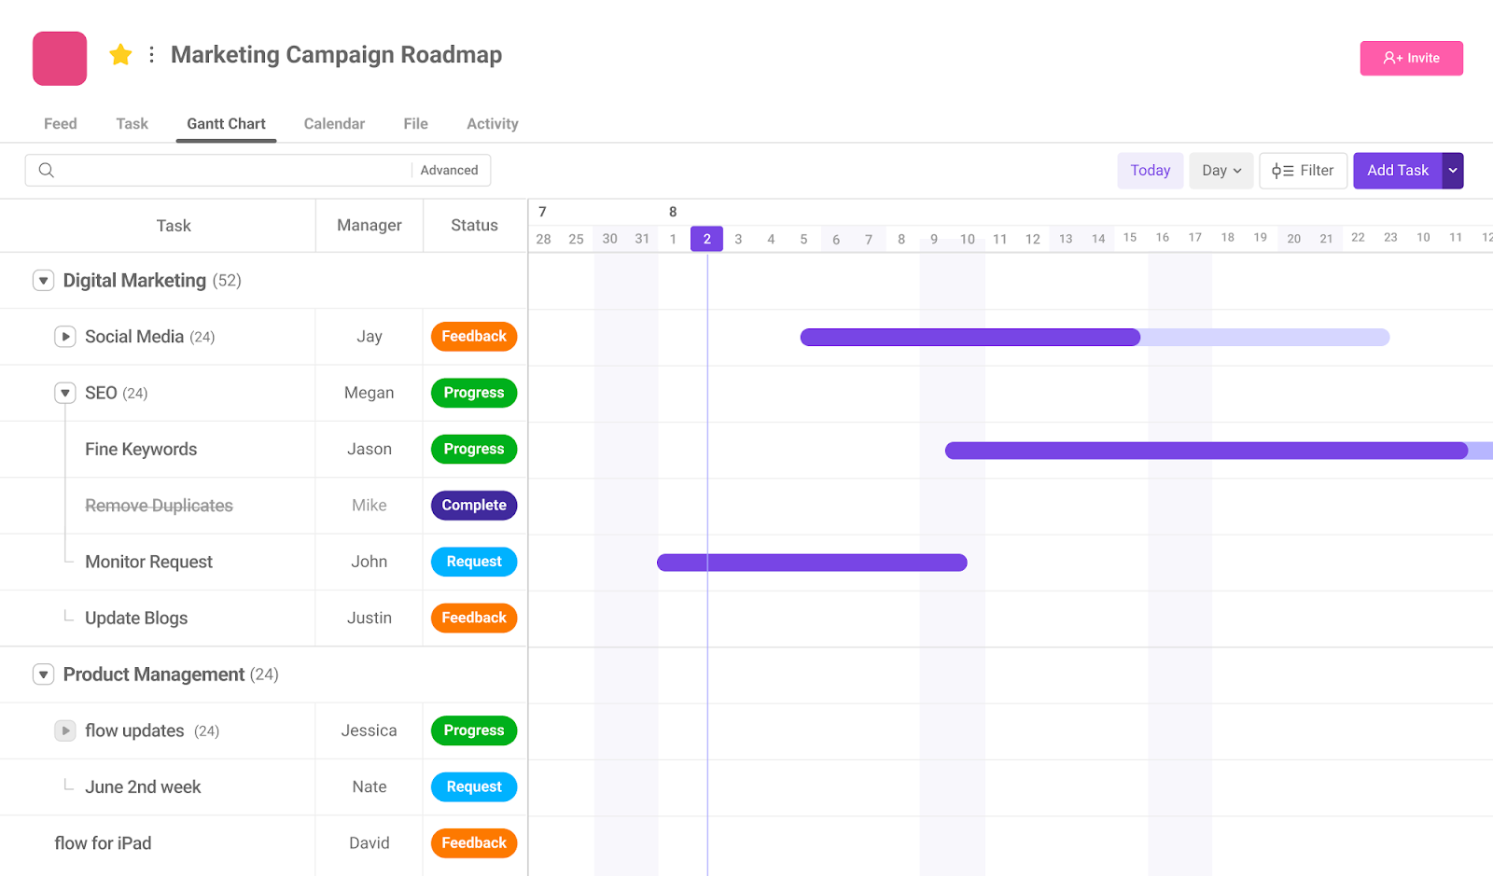The height and width of the screenshot is (876, 1493).
Task: Jump to Today on the timeline
Action: pyautogui.click(x=1150, y=171)
